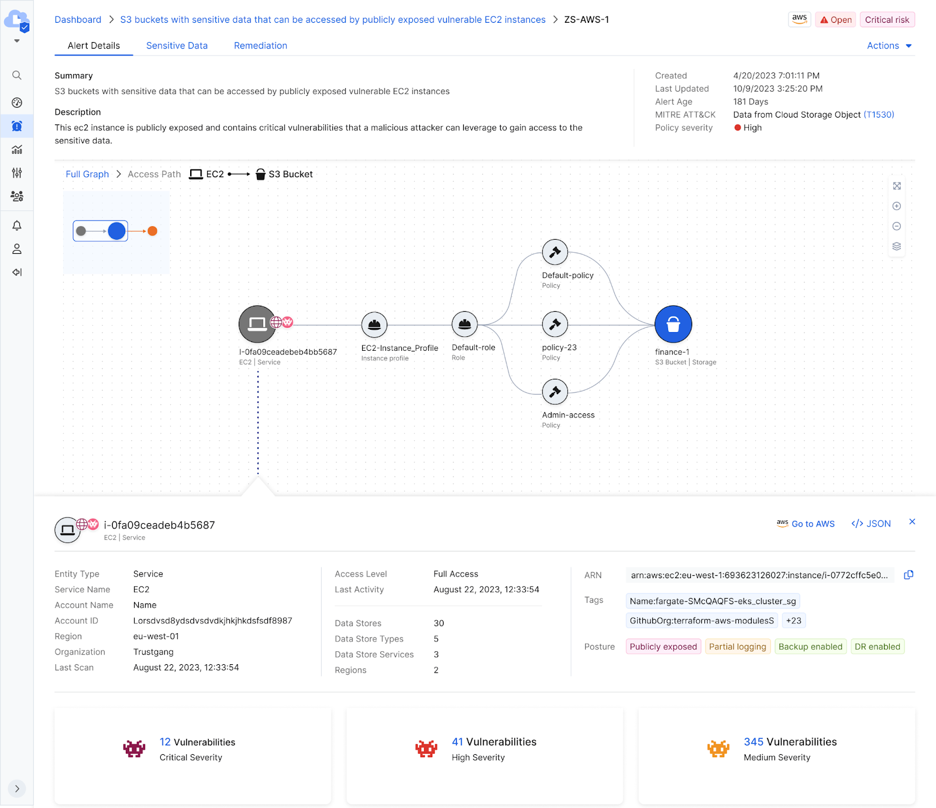Open the account switcher caret below logo
The width and height of the screenshot is (936, 808).
click(x=17, y=41)
